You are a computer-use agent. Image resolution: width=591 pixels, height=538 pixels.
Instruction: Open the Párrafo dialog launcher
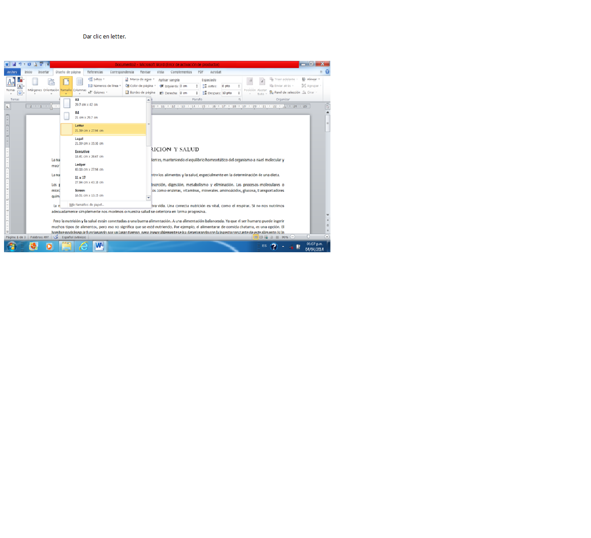point(240,99)
